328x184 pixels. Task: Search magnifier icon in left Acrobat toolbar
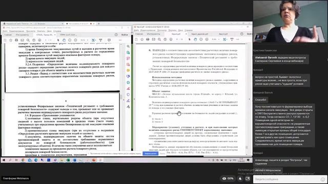28,40
